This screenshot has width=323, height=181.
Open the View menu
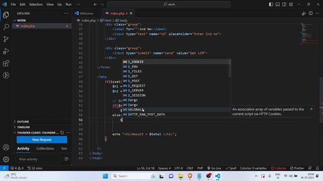(x=50, y=5)
